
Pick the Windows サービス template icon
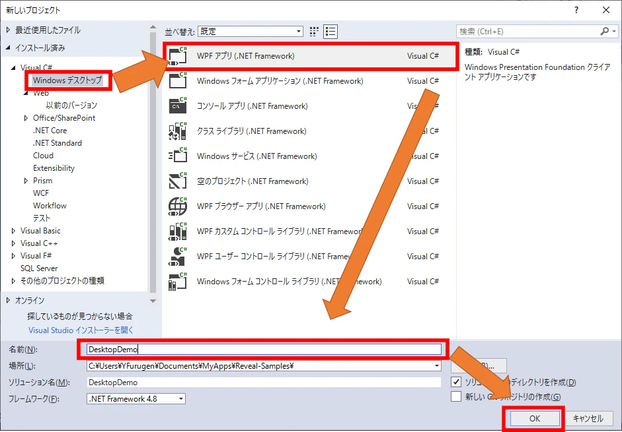[x=178, y=156]
